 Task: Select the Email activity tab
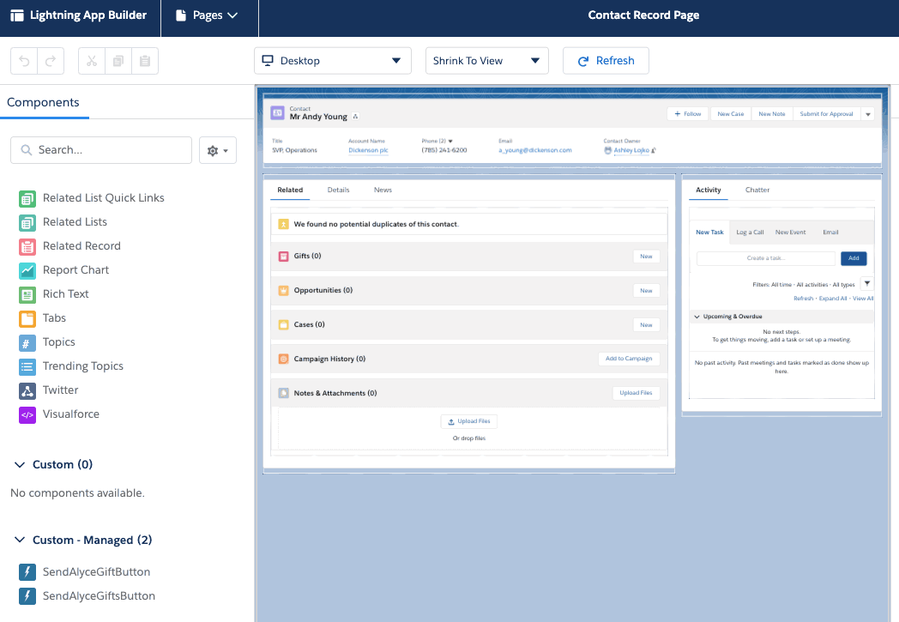pyautogui.click(x=830, y=232)
